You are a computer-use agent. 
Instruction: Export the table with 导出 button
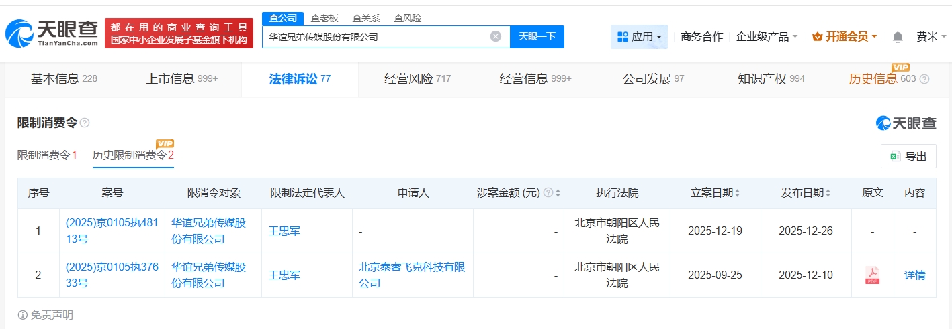[x=908, y=156]
